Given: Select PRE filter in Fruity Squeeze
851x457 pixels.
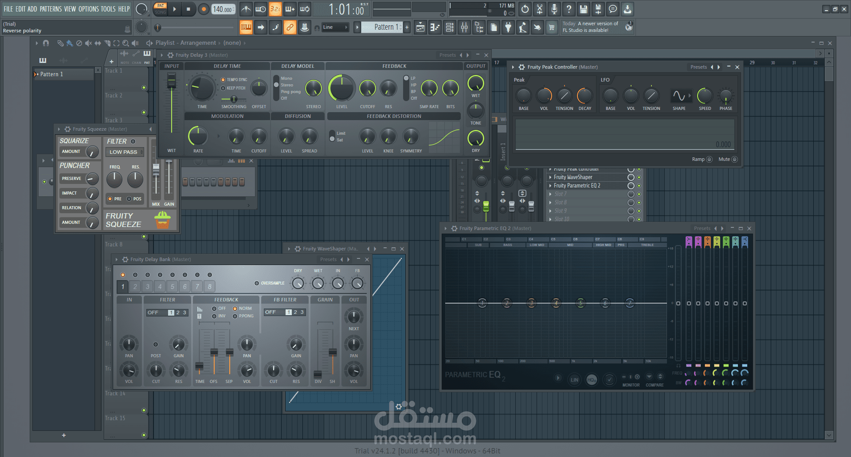Looking at the screenshot, I should 110,199.
